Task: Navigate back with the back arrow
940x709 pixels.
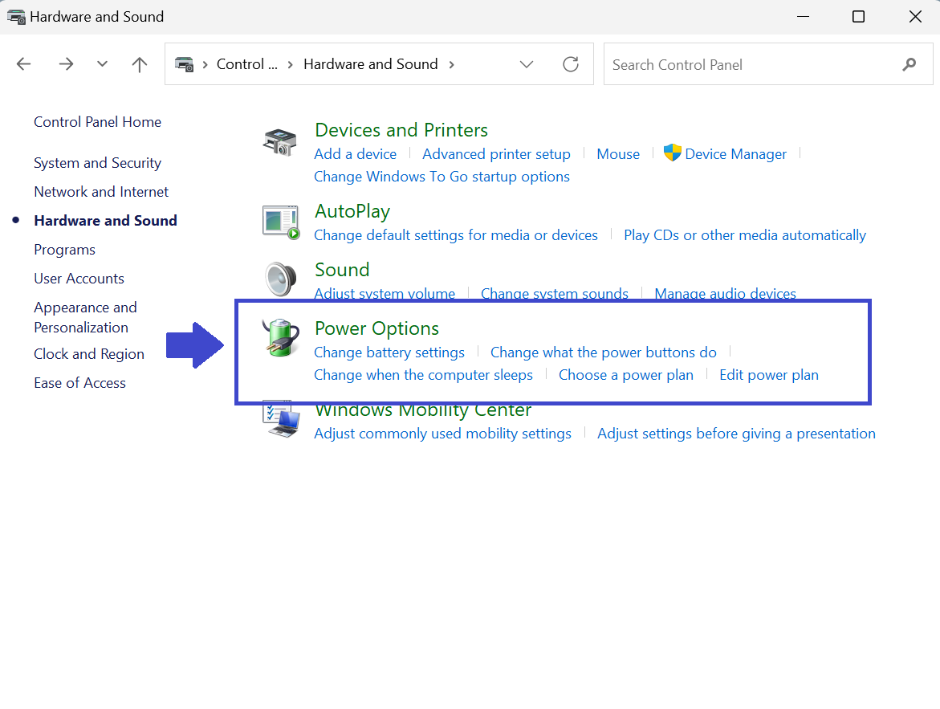Action: 24,64
